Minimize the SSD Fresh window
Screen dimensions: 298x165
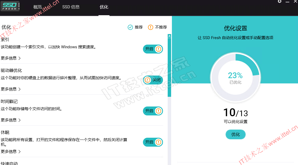click(x=287, y=2)
